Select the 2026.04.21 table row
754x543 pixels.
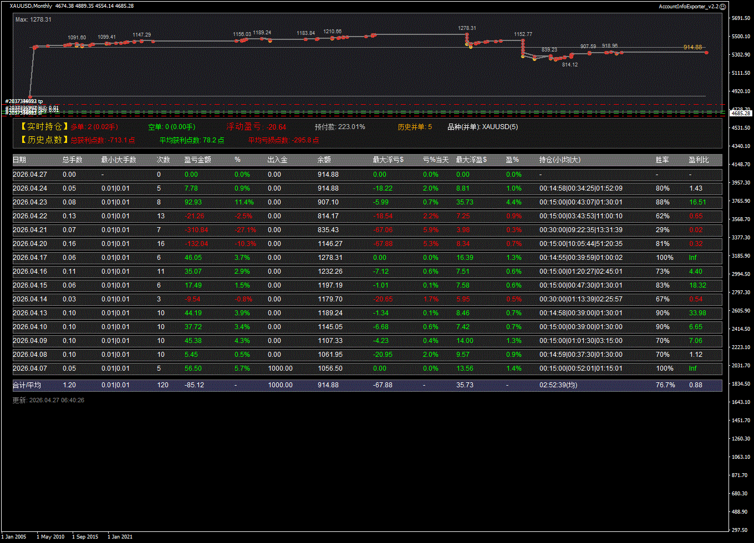click(x=367, y=230)
